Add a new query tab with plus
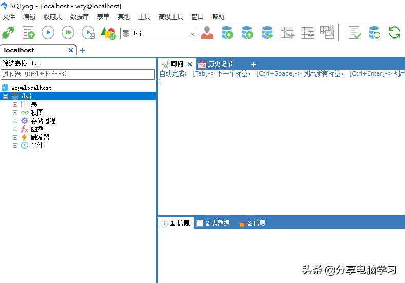 (254, 64)
